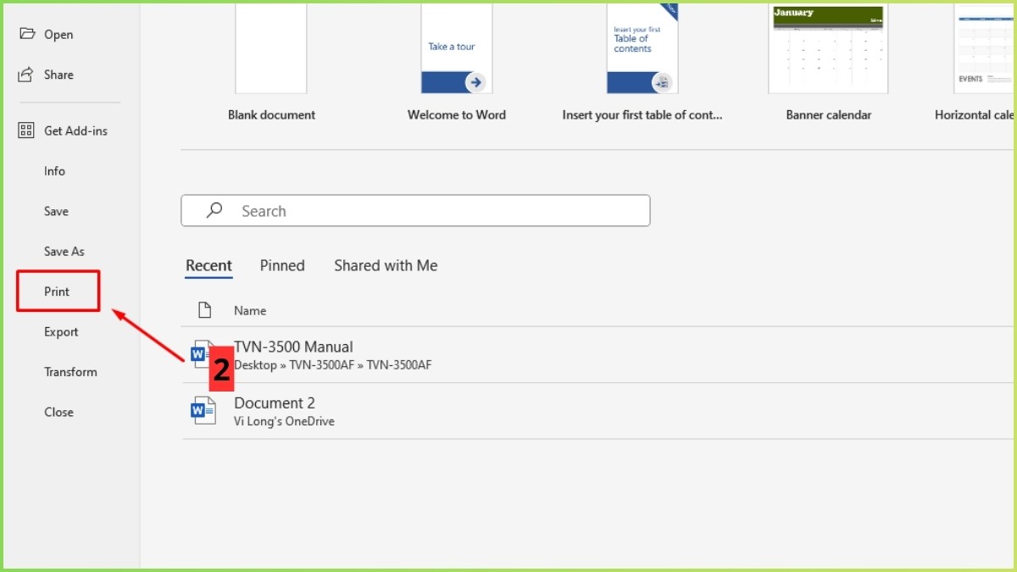Click the Get Add-ins grid icon

pyautogui.click(x=26, y=131)
